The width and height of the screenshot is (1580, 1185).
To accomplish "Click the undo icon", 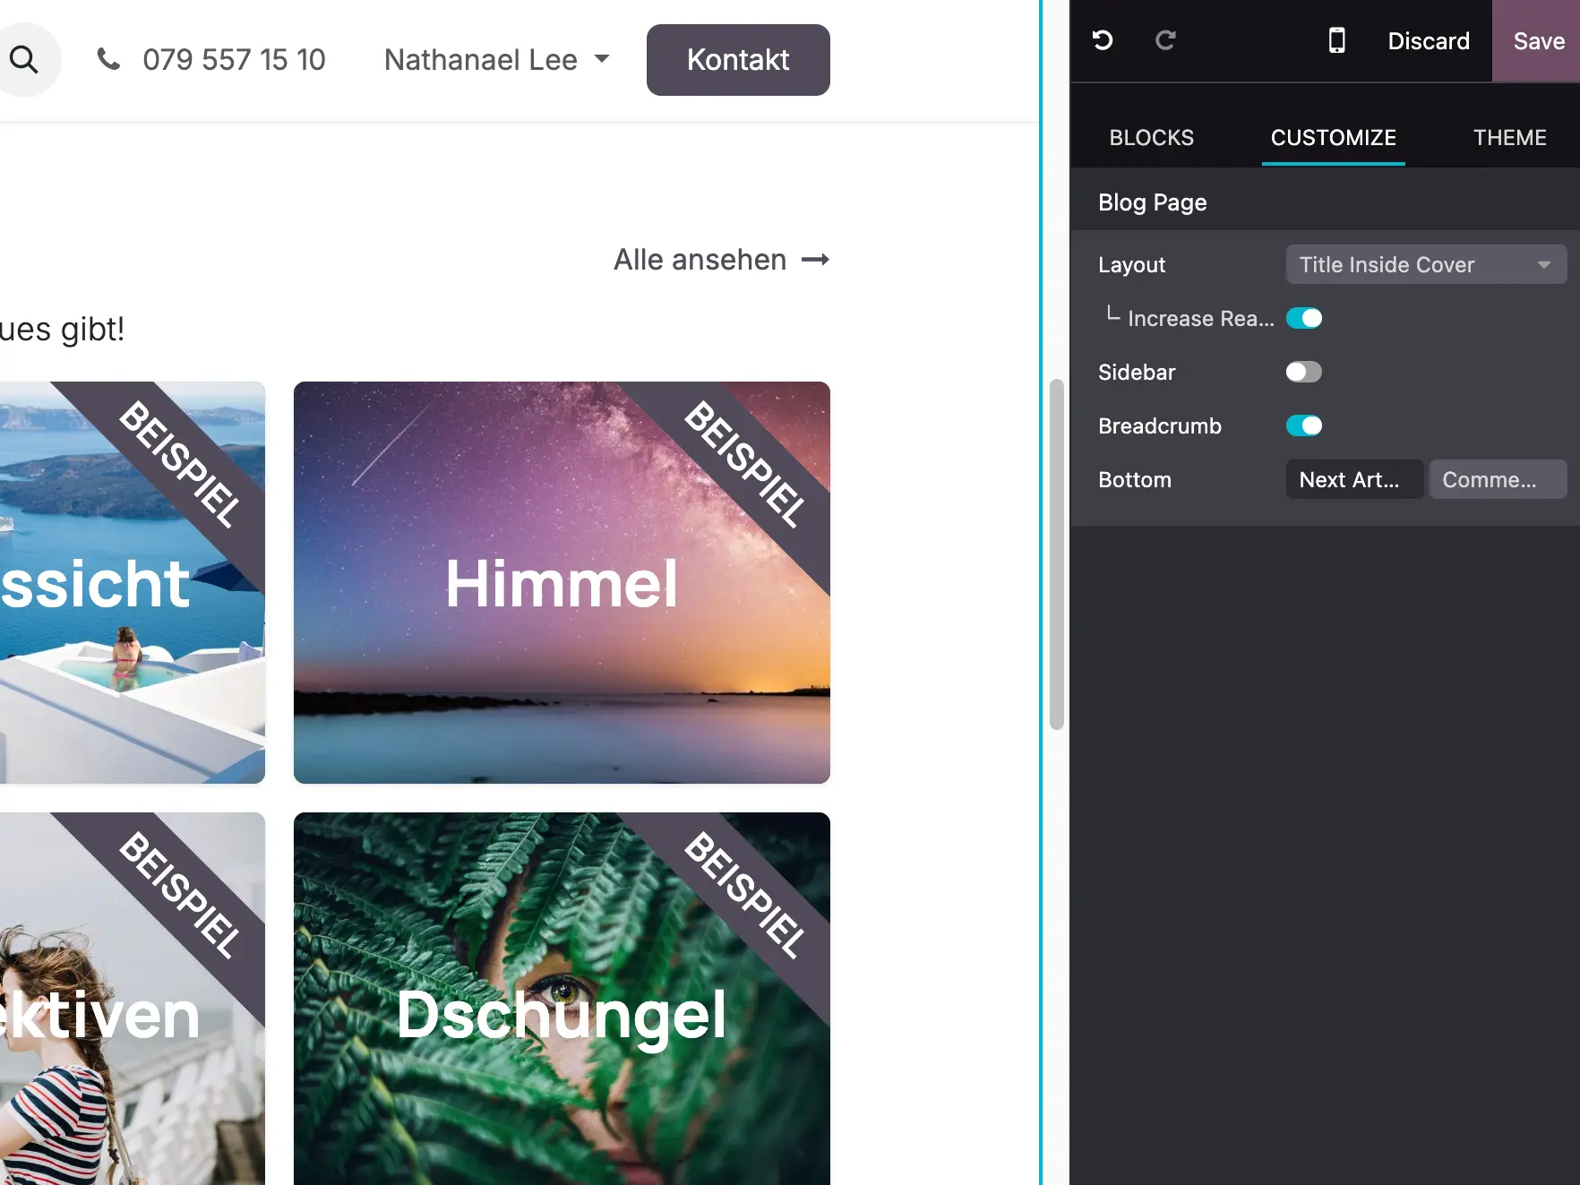I will [1103, 40].
